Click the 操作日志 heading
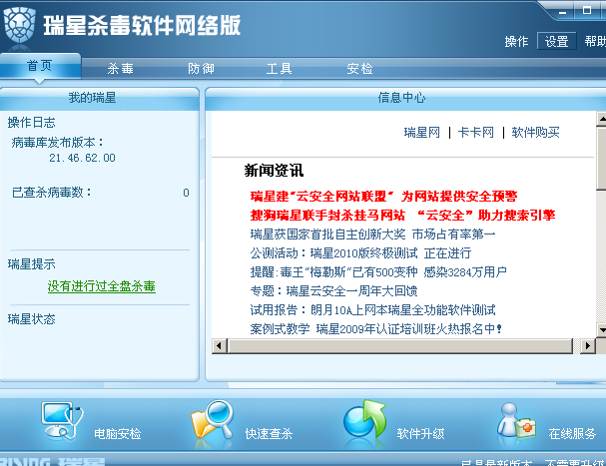This screenshot has width=606, height=466. pos(31,123)
